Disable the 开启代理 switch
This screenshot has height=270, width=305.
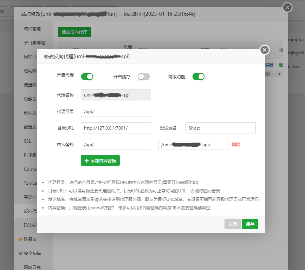point(87,76)
